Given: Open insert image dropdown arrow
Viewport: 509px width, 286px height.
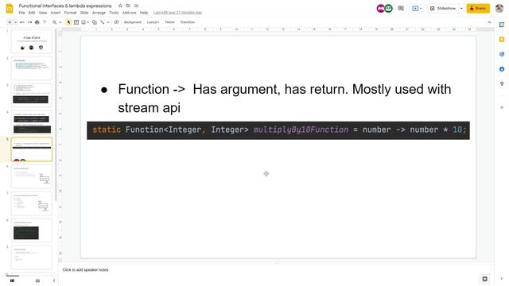Looking at the screenshot, I should pyautogui.click(x=88, y=22).
